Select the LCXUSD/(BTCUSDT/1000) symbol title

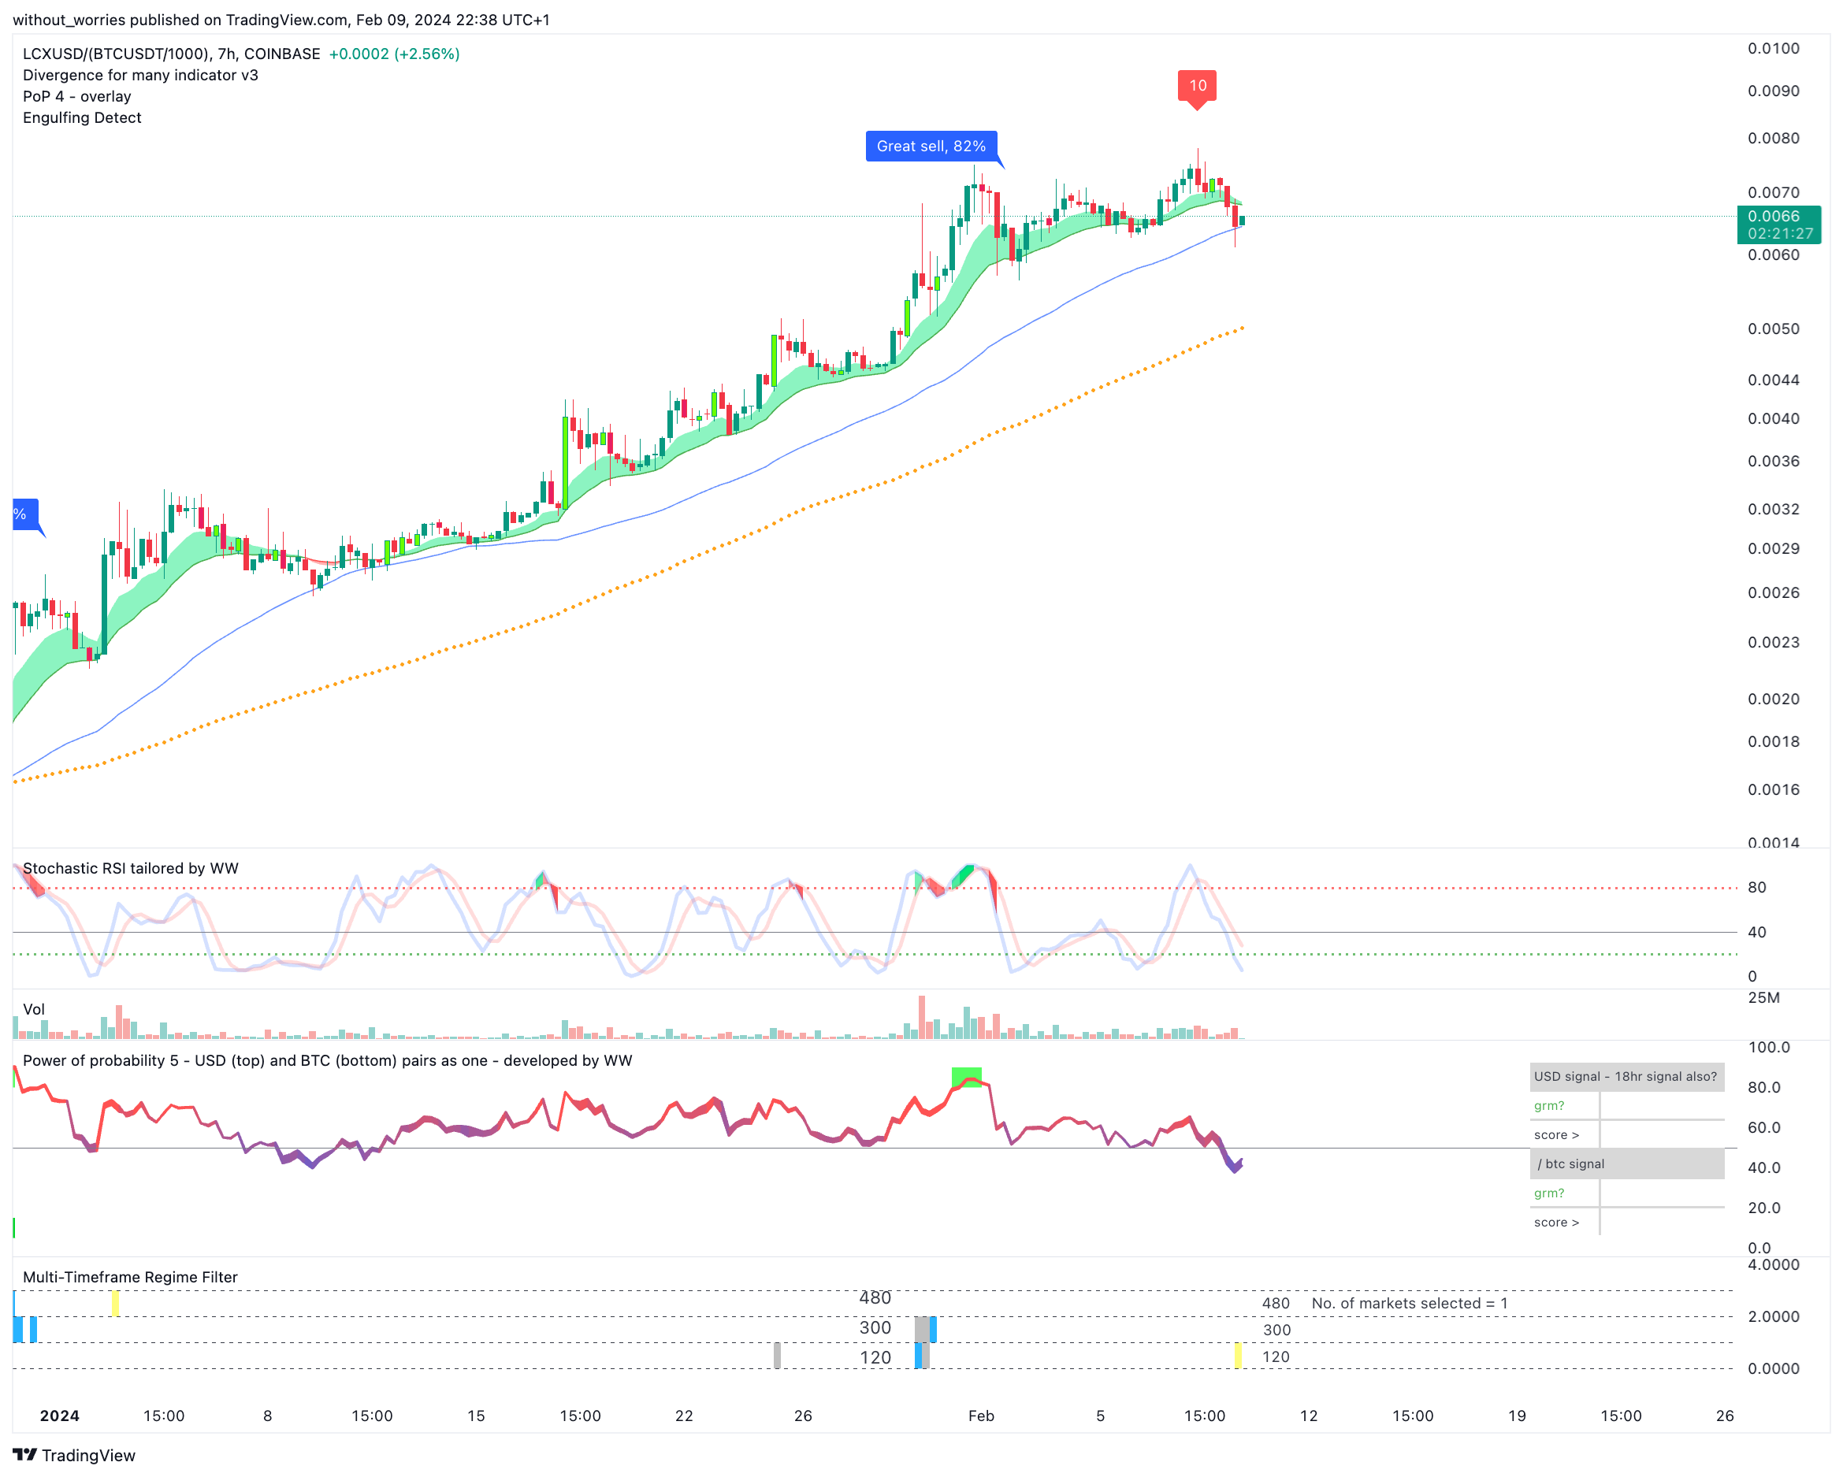(x=171, y=54)
